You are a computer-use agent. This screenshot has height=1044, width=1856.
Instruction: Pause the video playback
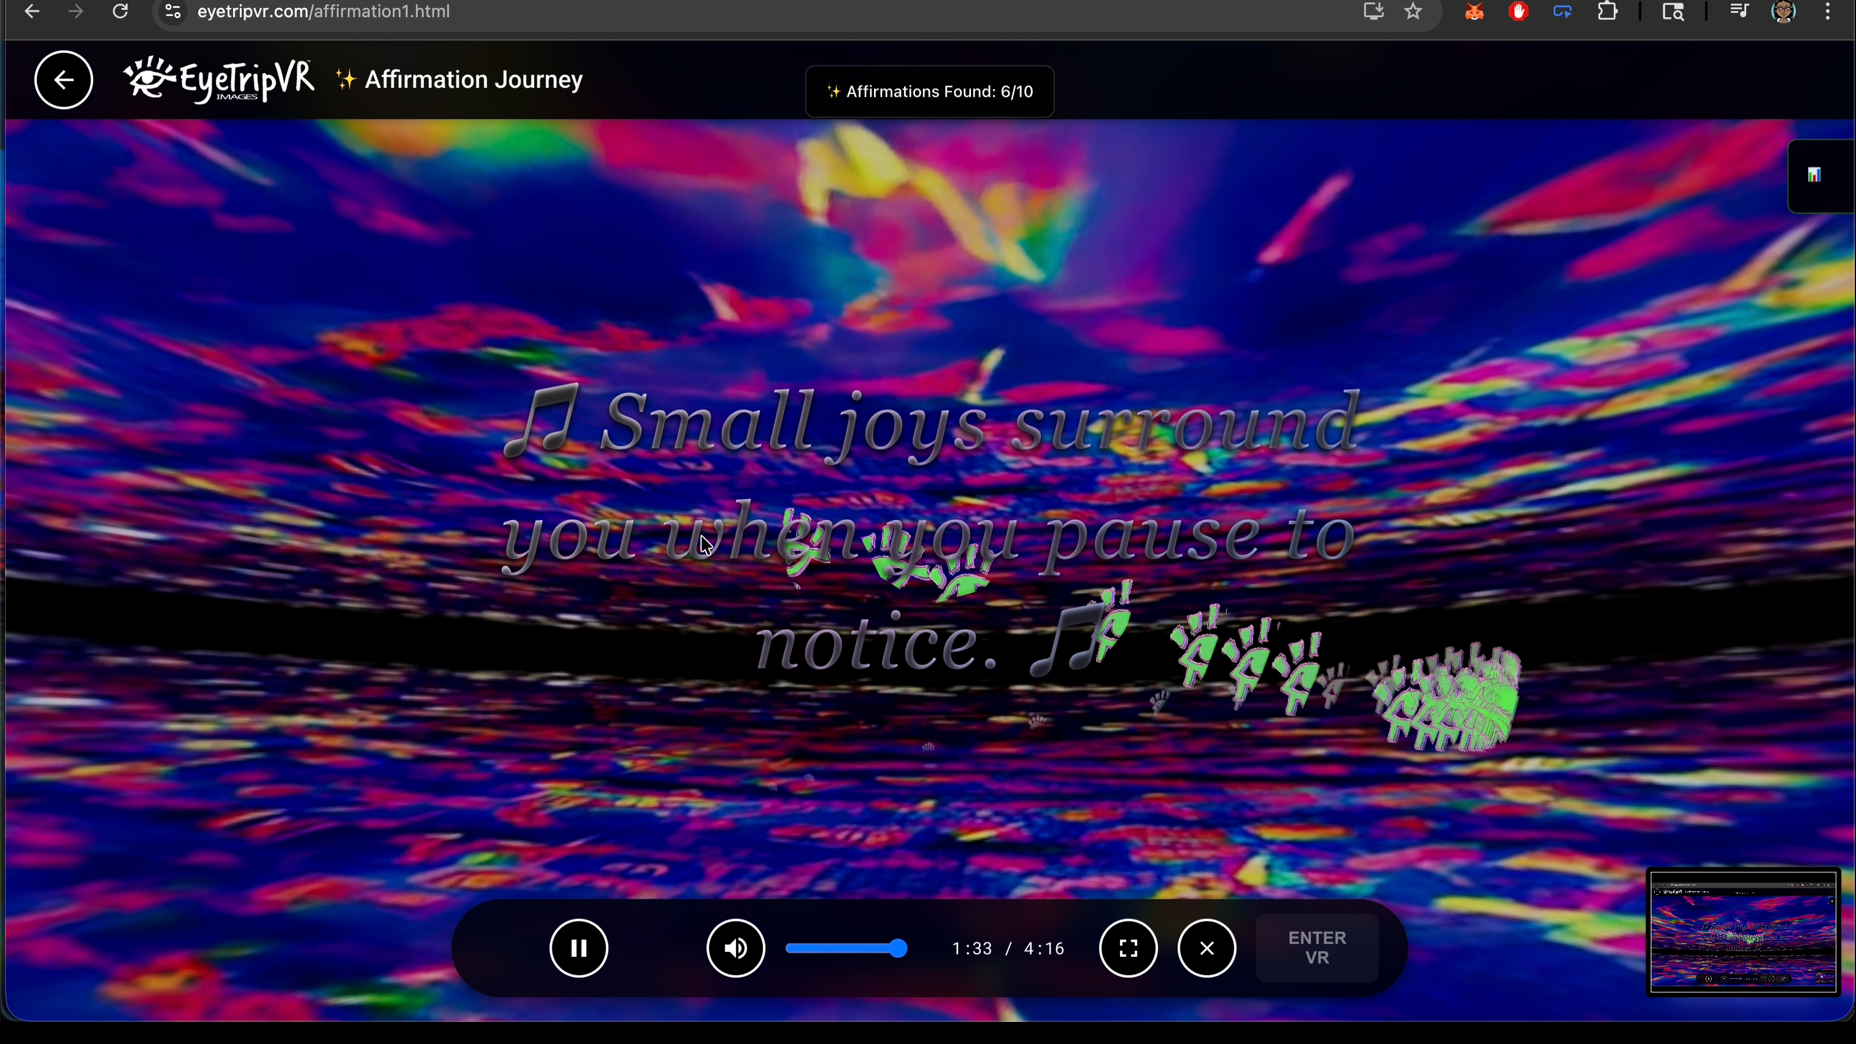pos(579,948)
